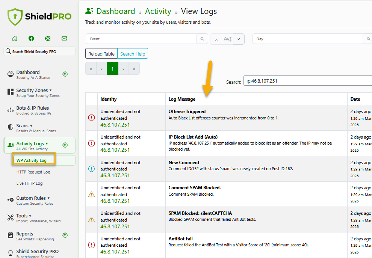
Task: Click the New Comment info icon
Action: click(91, 169)
